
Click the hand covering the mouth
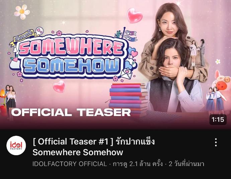point(170,71)
